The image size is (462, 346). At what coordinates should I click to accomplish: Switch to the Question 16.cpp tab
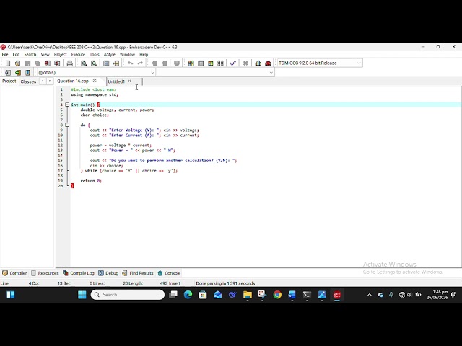click(73, 81)
